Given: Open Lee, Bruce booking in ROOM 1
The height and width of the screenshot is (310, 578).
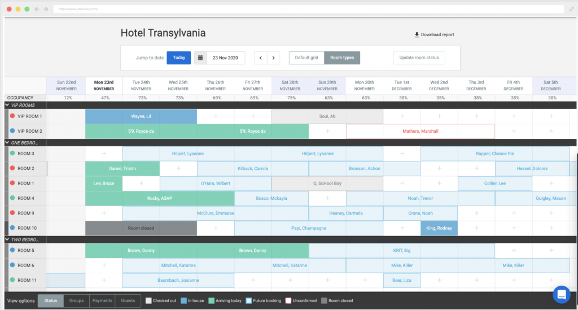Looking at the screenshot, I should 104,183.
